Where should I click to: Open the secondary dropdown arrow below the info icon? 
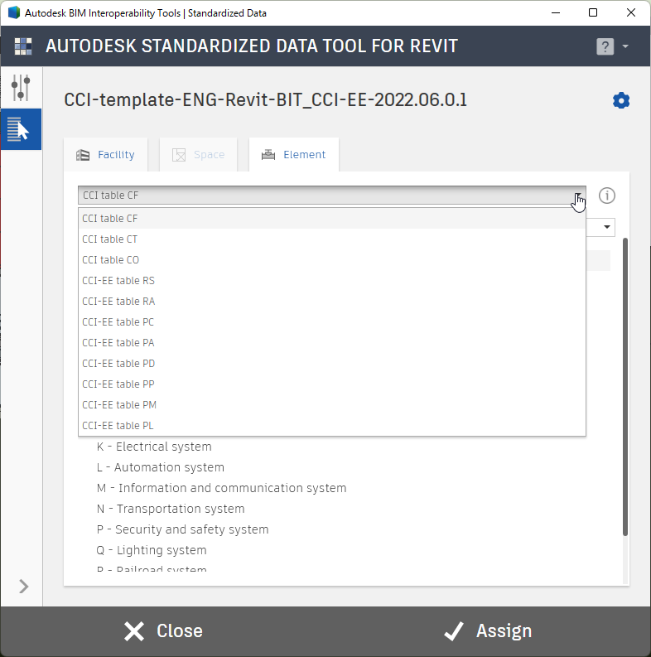click(x=606, y=227)
